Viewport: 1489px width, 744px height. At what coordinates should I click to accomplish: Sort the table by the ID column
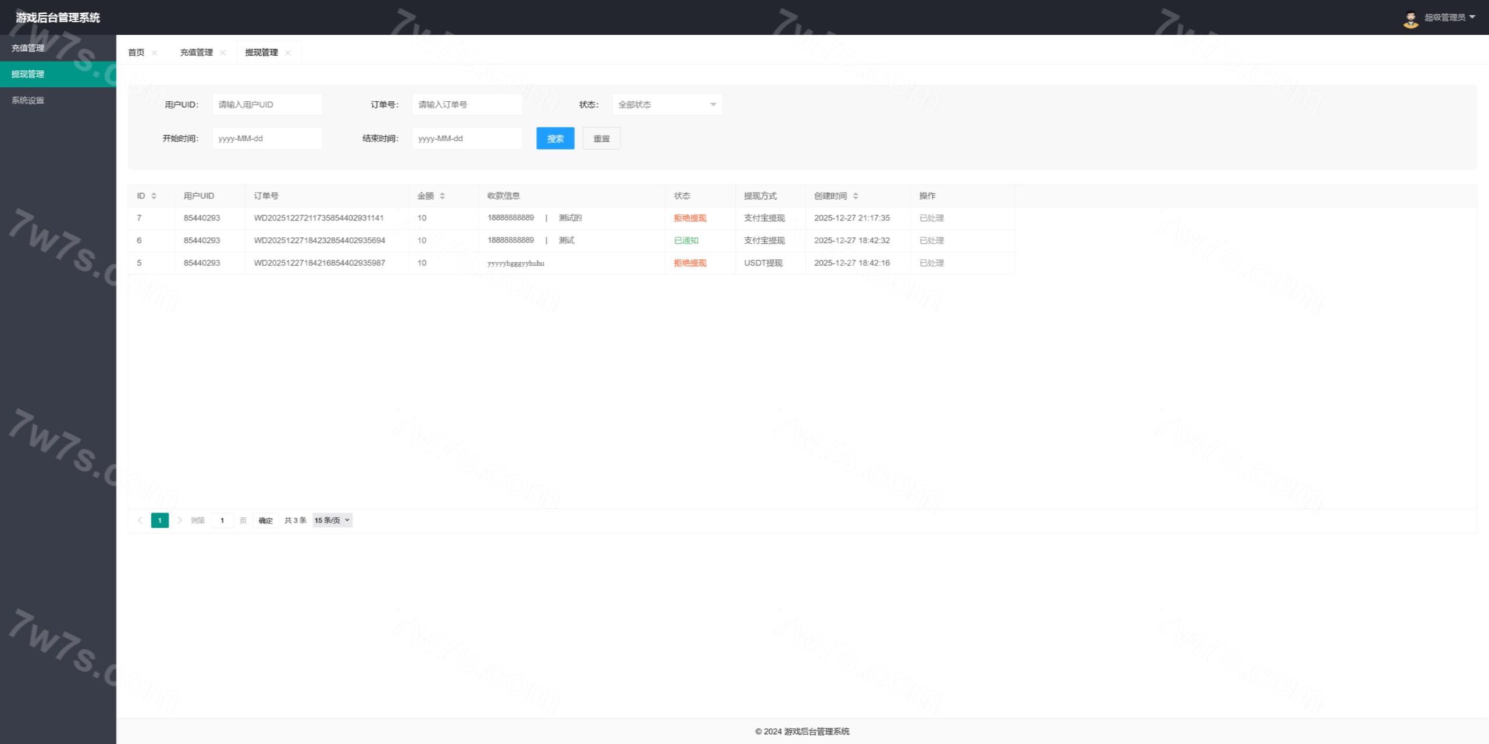click(154, 196)
